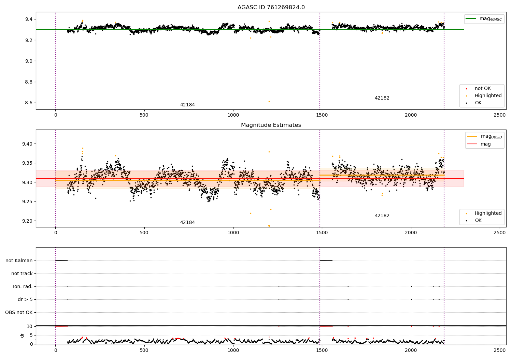
Task: Click the 1500 x-tick under the bottom plot
Action: [322, 350]
